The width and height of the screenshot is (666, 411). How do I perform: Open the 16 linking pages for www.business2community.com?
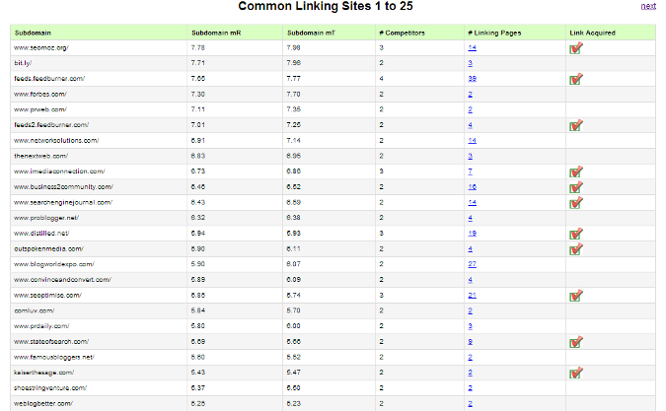(x=473, y=187)
